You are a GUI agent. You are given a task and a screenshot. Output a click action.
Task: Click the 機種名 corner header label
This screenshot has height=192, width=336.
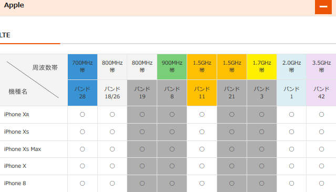tap(18, 92)
